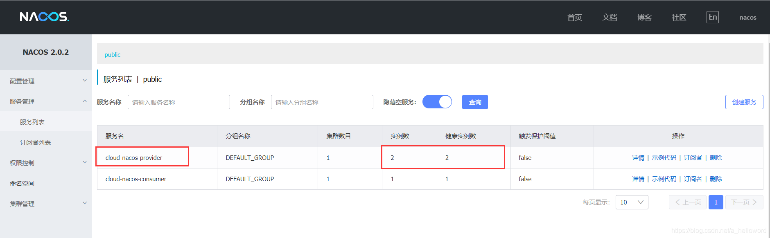Click the cloud-nacos-consumer service name
This screenshot has height=238, width=770.
pos(136,179)
